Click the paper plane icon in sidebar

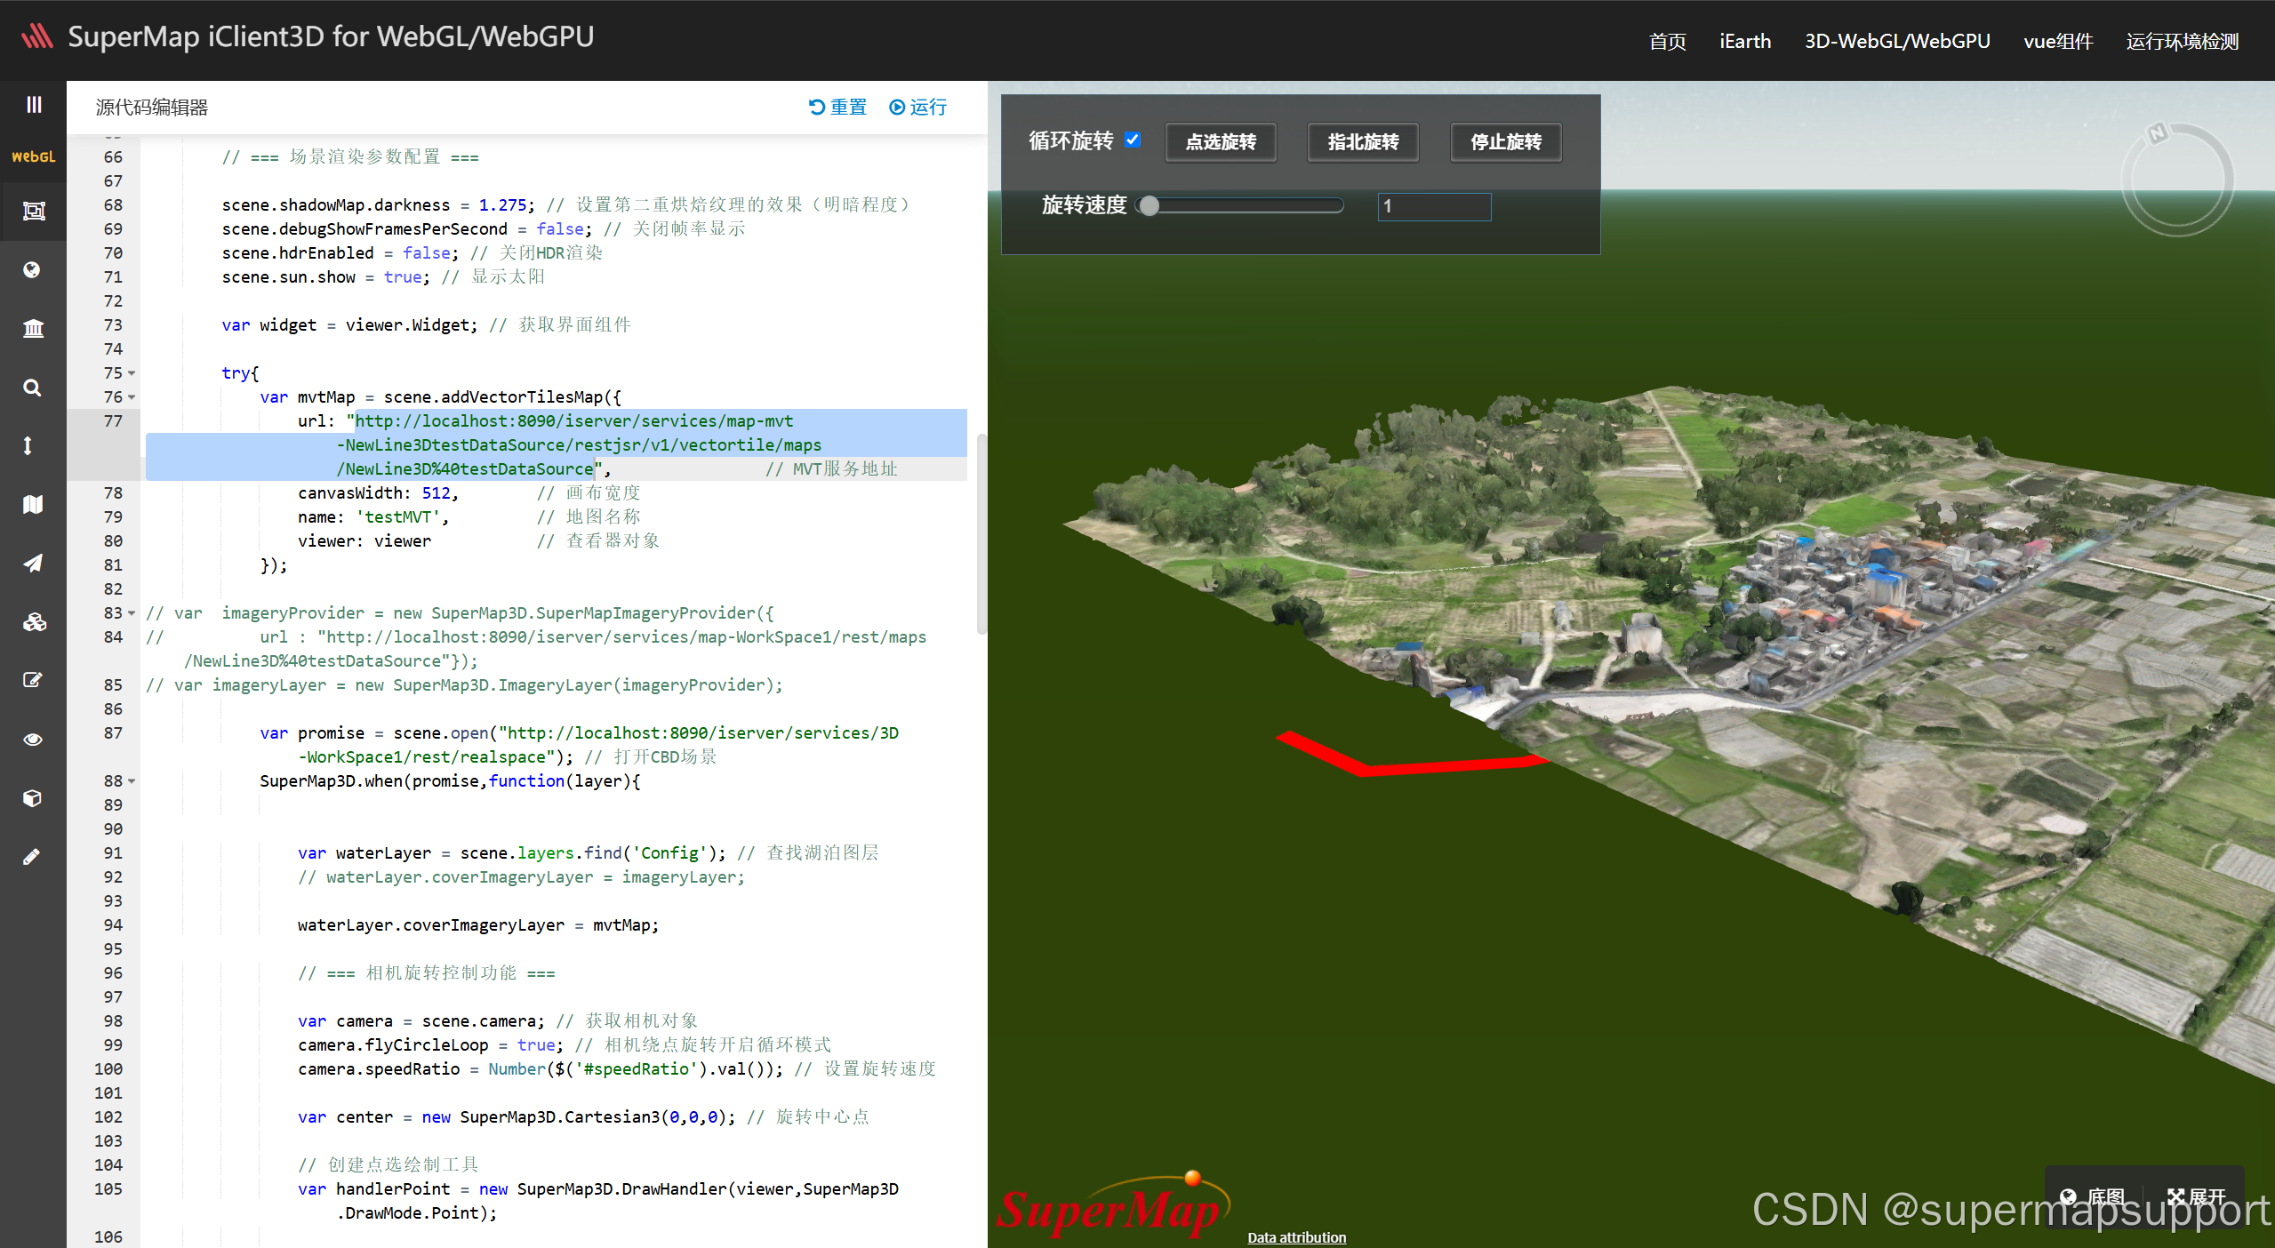(x=32, y=564)
